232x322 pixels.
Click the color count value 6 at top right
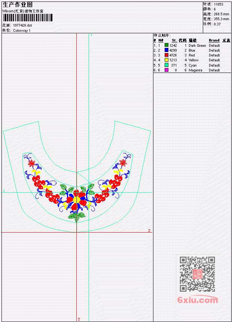click(215, 9)
